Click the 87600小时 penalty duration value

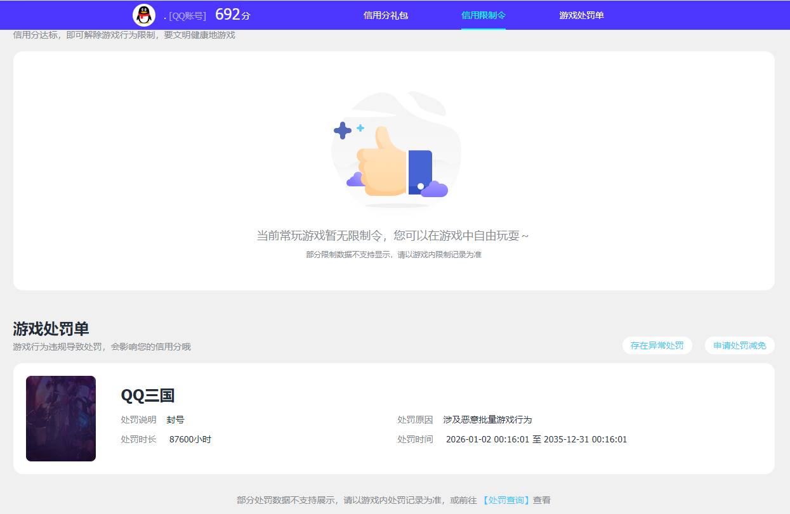click(x=190, y=439)
